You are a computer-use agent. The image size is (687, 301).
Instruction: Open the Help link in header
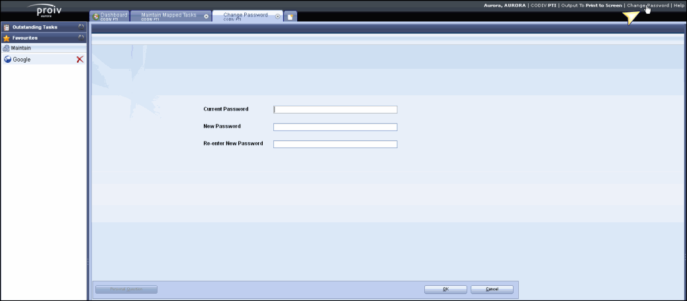tap(678, 5)
